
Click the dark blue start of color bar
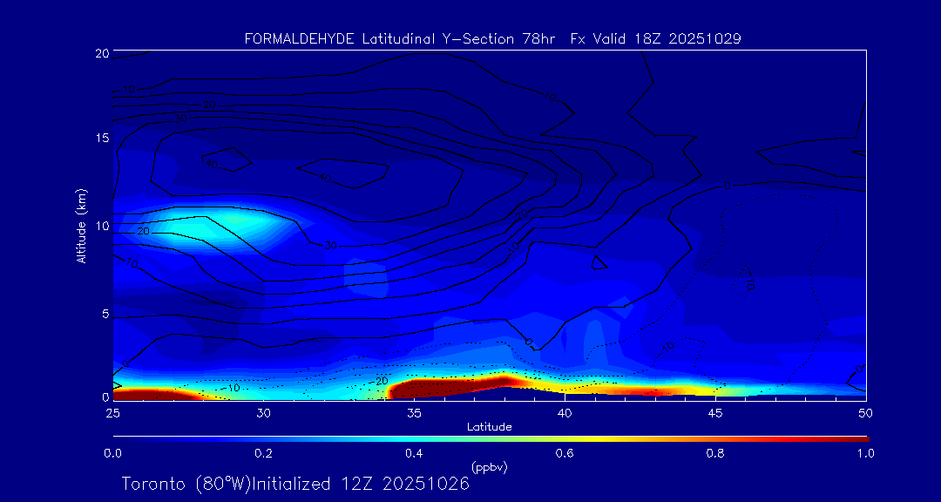coord(122,437)
